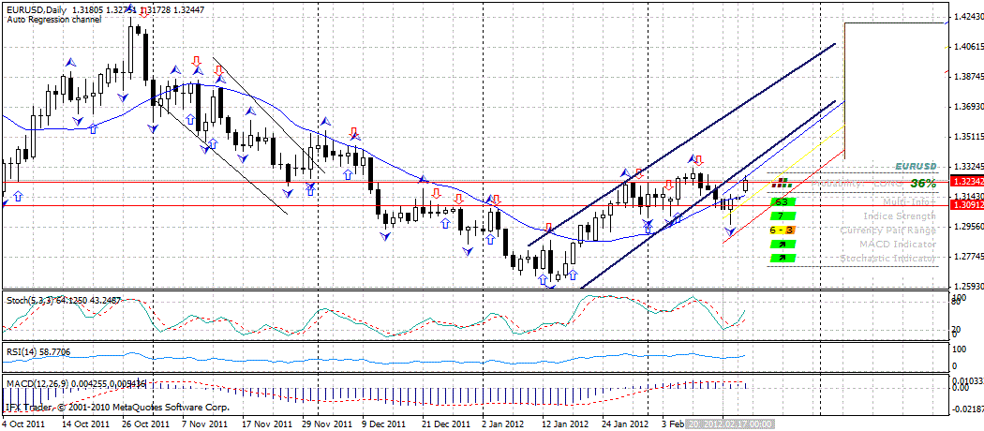Click the IFX Trader copyright text
The image size is (984, 431).
[118, 408]
